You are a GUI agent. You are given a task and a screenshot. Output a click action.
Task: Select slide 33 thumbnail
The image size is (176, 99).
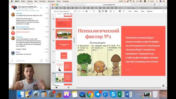[64, 77]
